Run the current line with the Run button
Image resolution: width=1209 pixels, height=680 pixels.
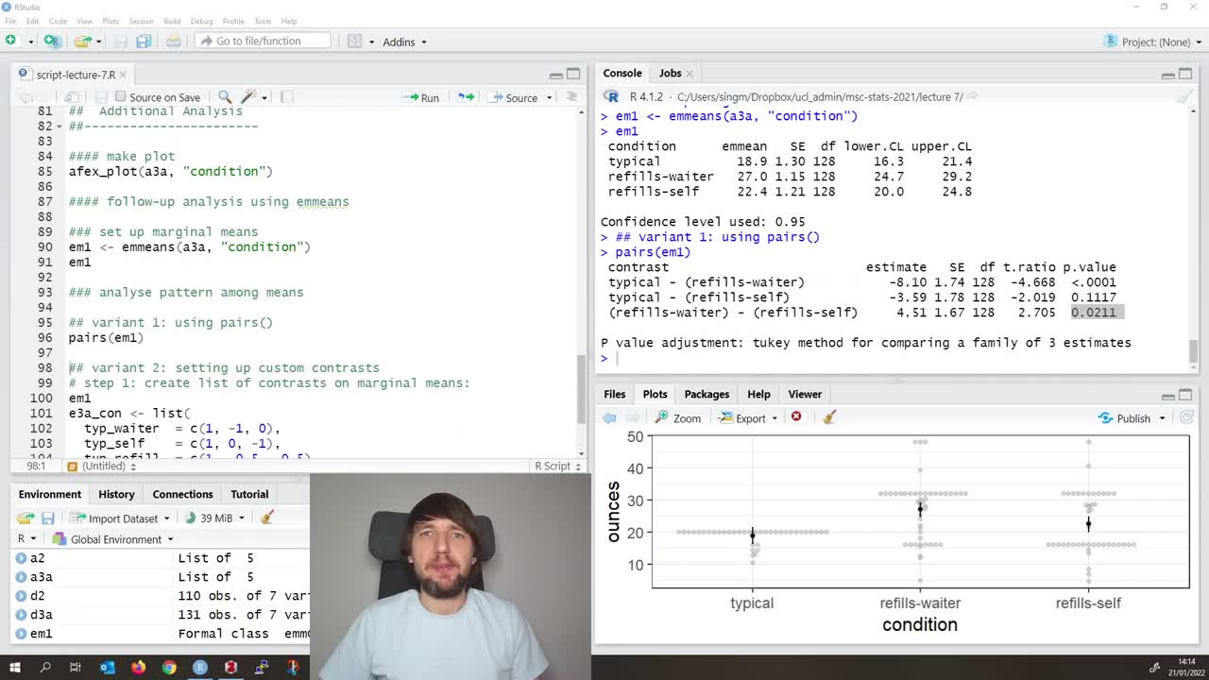point(422,97)
